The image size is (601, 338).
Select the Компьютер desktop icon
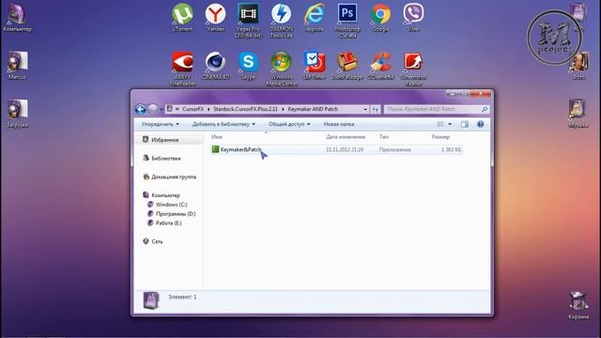(x=17, y=17)
